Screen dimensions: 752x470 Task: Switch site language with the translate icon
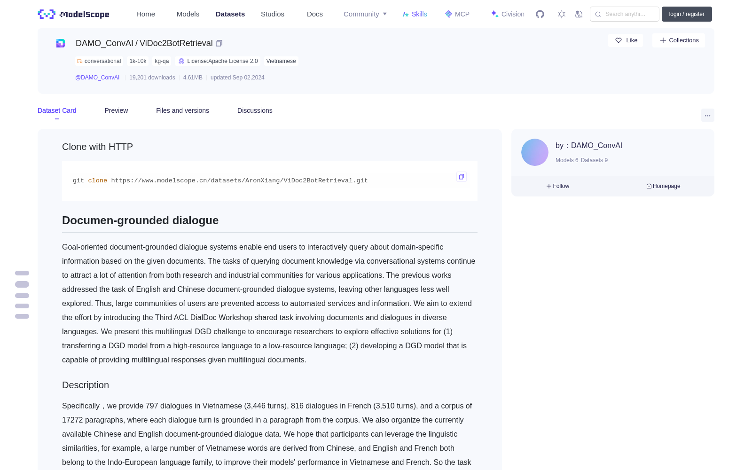click(x=579, y=14)
